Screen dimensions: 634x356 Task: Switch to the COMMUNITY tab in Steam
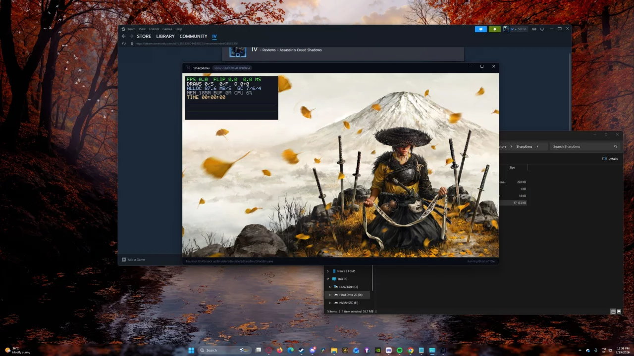point(193,37)
